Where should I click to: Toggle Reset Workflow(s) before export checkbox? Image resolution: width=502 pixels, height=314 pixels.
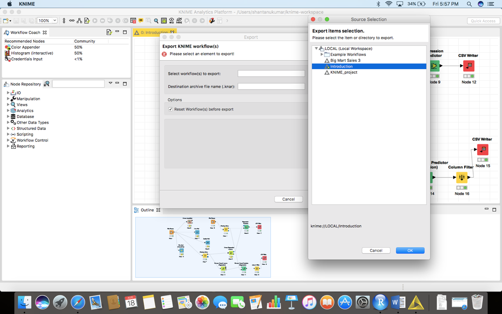coord(171,109)
